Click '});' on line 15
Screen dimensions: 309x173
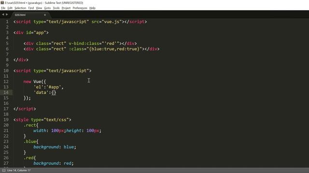point(27,98)
